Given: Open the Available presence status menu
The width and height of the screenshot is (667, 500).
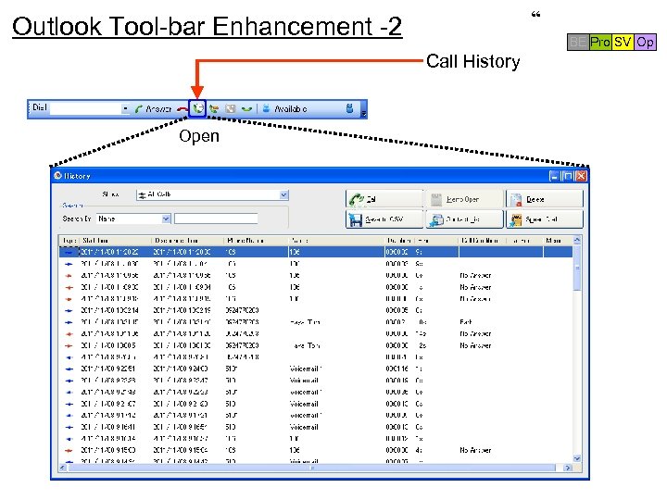Looking at the screenshot, I should coord(291,109).
